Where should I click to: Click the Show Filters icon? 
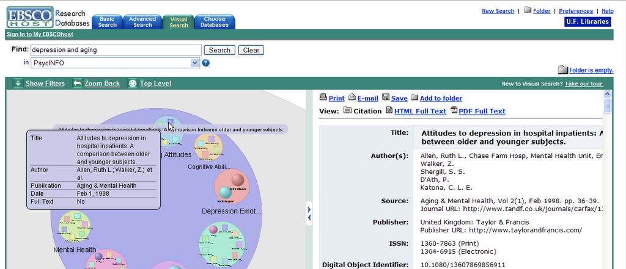coord(18,84)
